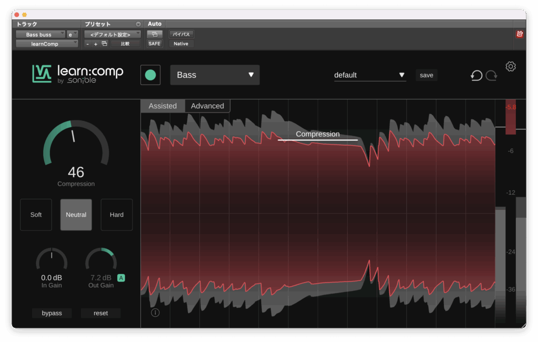Open the plugin settings gear
The width and height of the screenshot is (538, 342).
pyautogui.click(x=511, y=66)
